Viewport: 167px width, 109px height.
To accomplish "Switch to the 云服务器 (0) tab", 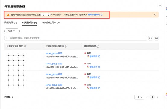I will [11, 23].
